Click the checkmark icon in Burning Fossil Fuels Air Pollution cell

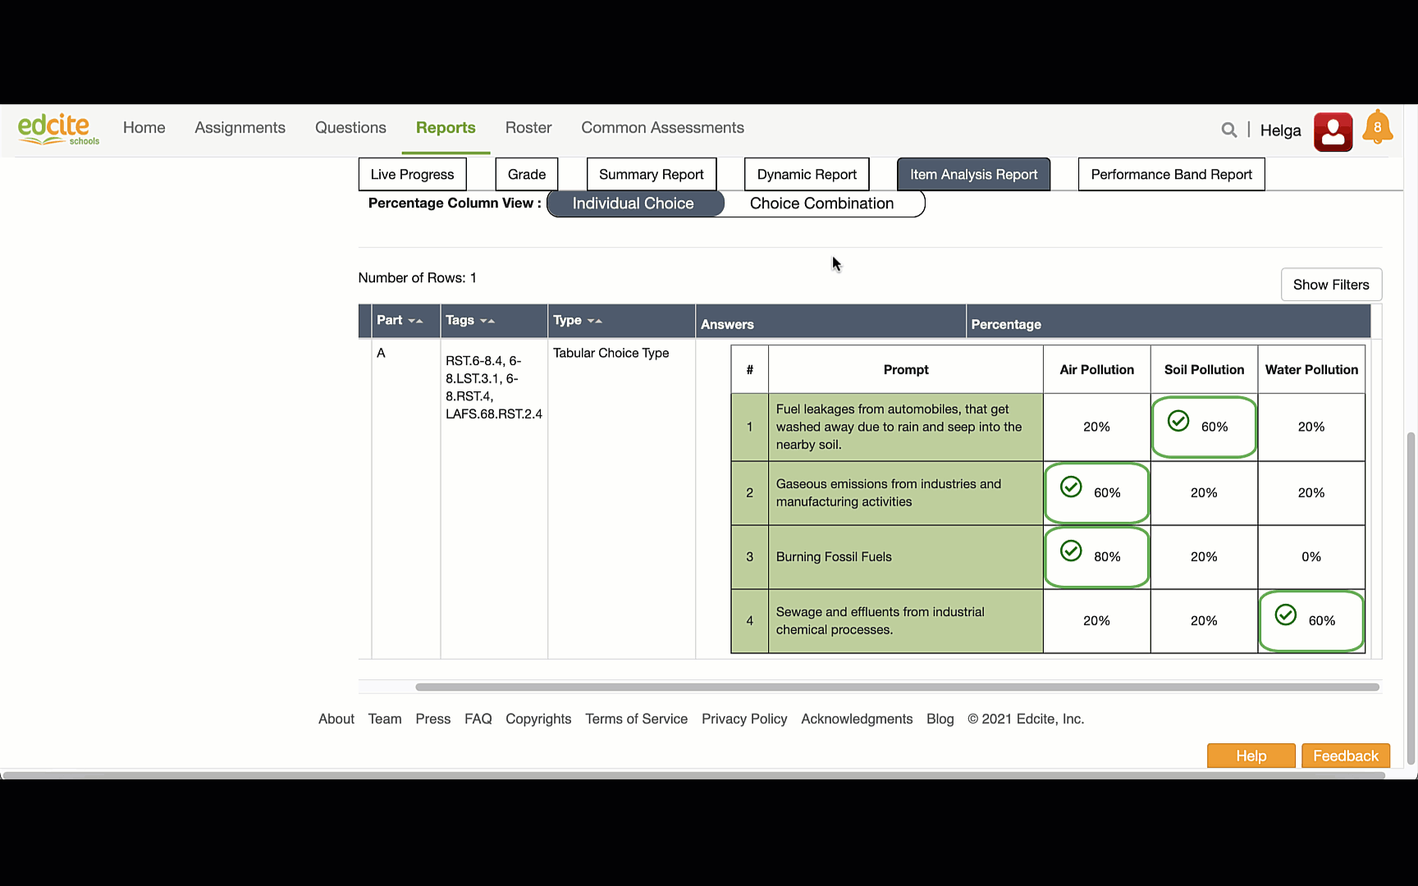[x=1071, y=550]
